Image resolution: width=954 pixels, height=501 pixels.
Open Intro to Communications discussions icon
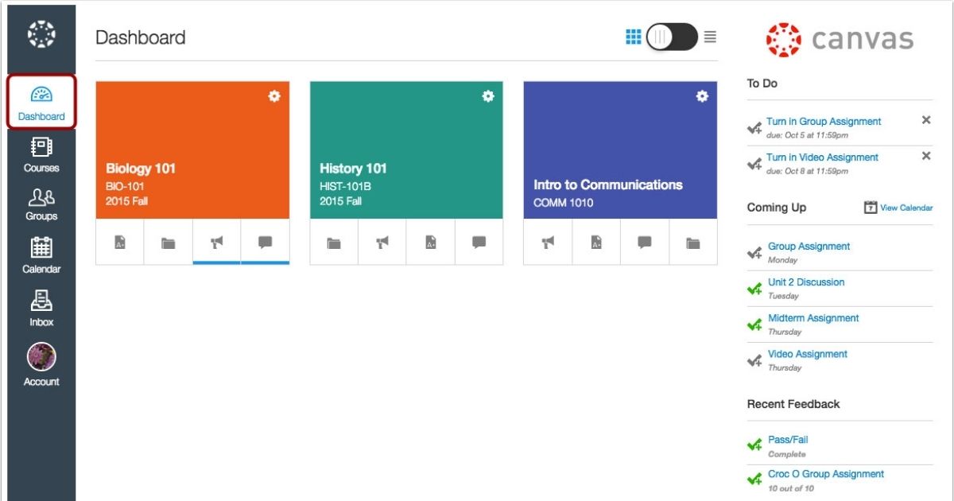click(645, 243)
